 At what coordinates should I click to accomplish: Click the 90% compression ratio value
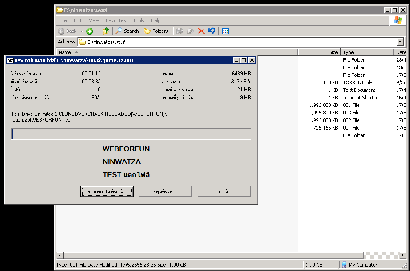[x=96, y=98]
